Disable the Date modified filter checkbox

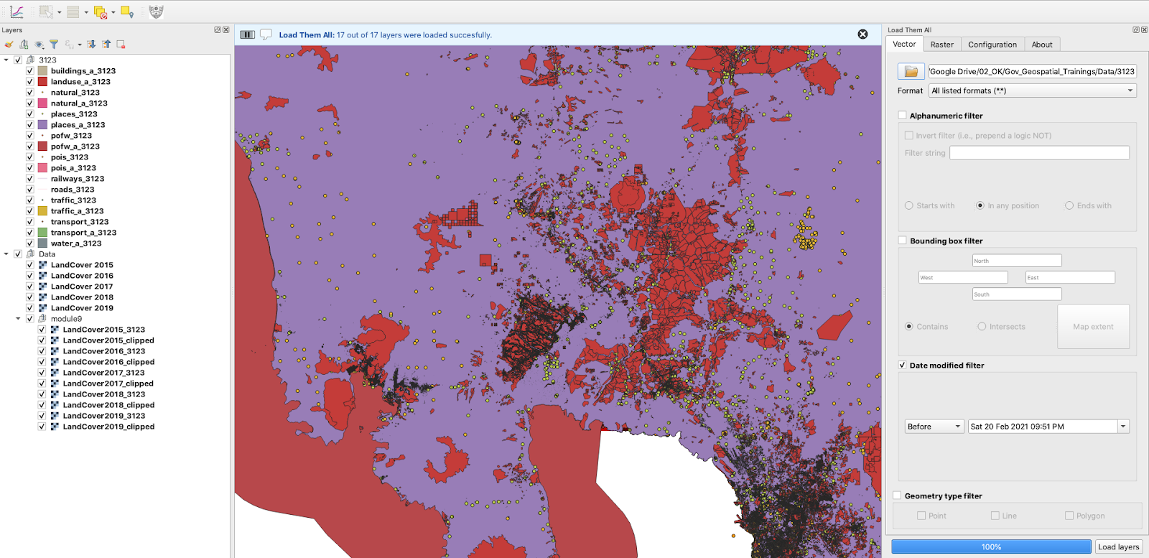point(903,365)
